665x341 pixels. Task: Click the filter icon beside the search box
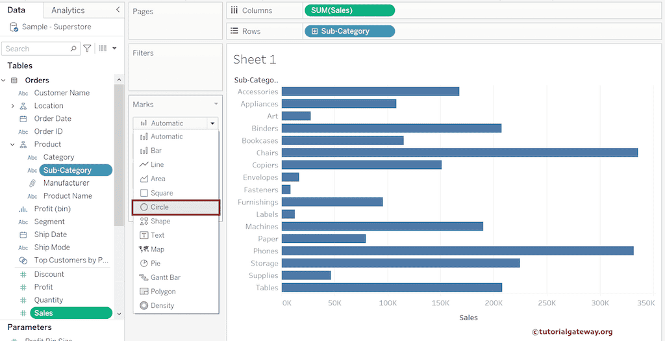pyautogui.click(x=87, y=49)
